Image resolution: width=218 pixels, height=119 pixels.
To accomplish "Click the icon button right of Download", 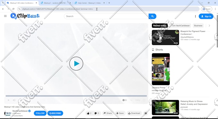I will pos(146,113).
